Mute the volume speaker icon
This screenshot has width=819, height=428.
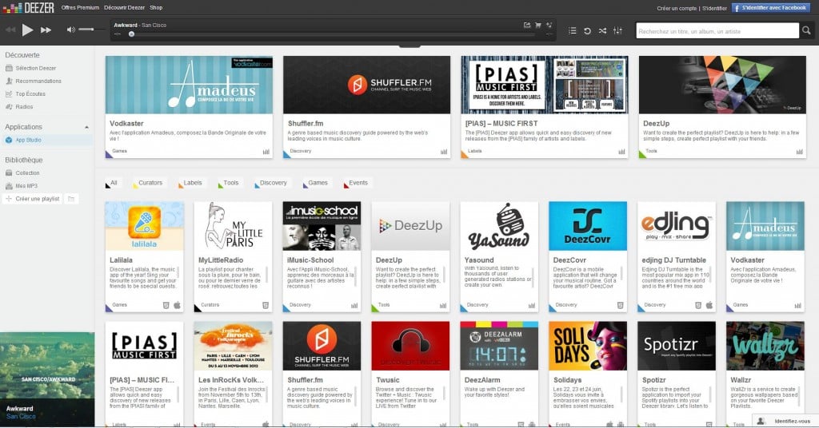click(x=70, y=30)
